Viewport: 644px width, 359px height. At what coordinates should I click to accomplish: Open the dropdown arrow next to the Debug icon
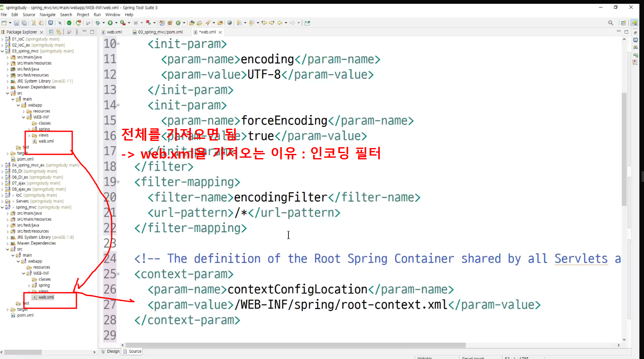pyautogui.click(x=104, y=23)
